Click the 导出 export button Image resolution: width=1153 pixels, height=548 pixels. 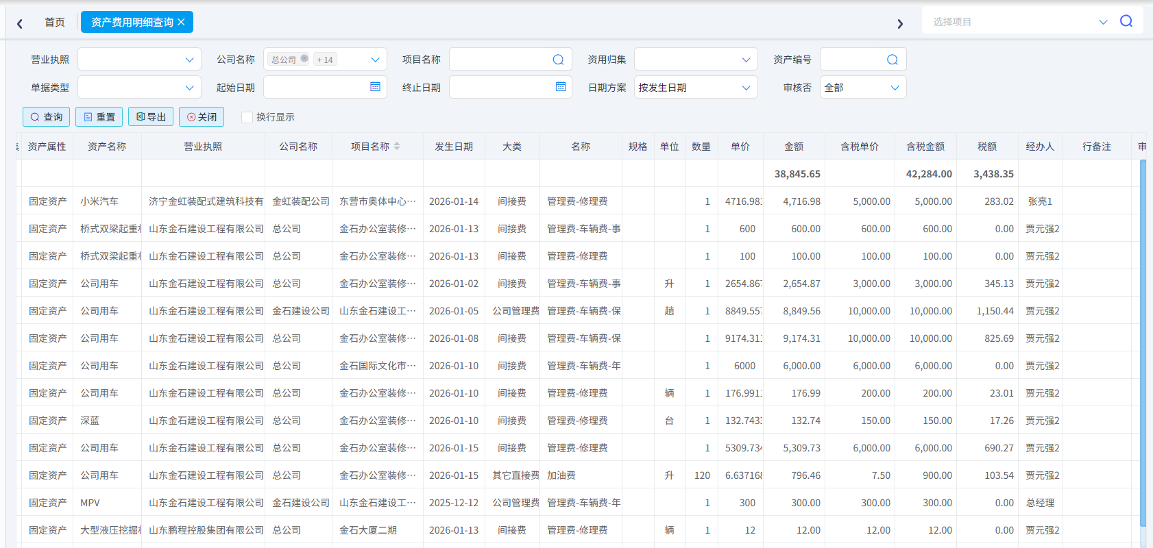(151, 117)
